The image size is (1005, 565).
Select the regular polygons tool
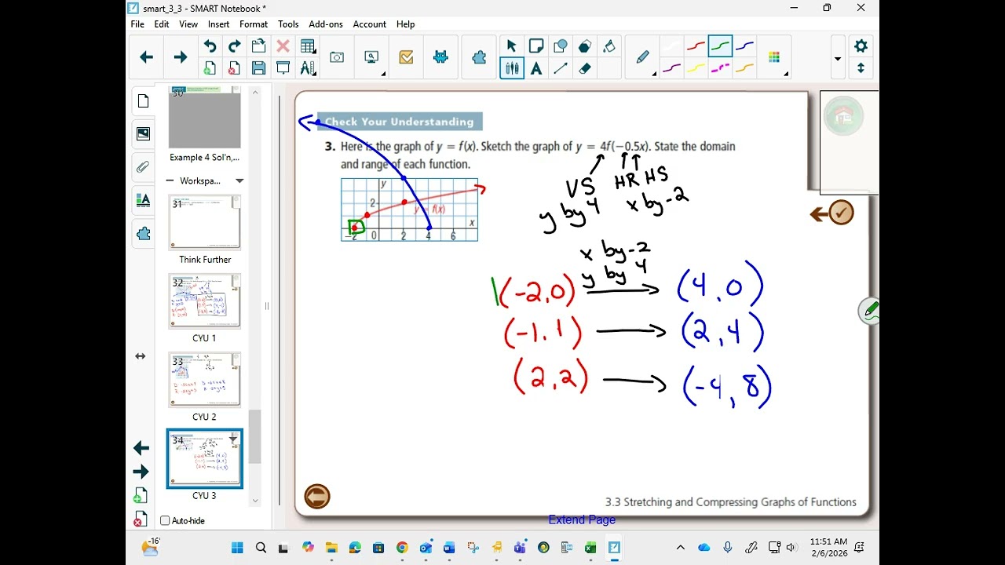(x=585, y=46)
